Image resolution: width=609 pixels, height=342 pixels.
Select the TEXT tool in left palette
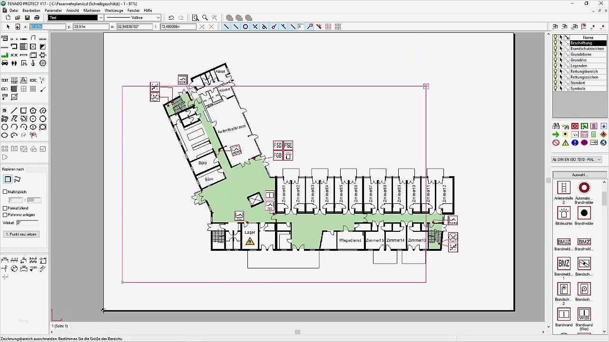pyautogui.click(x=5, y=80)
